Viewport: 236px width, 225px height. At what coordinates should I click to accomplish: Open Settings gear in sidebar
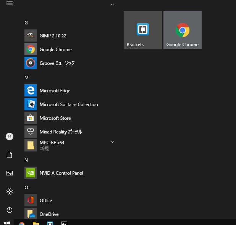[10, 191]
